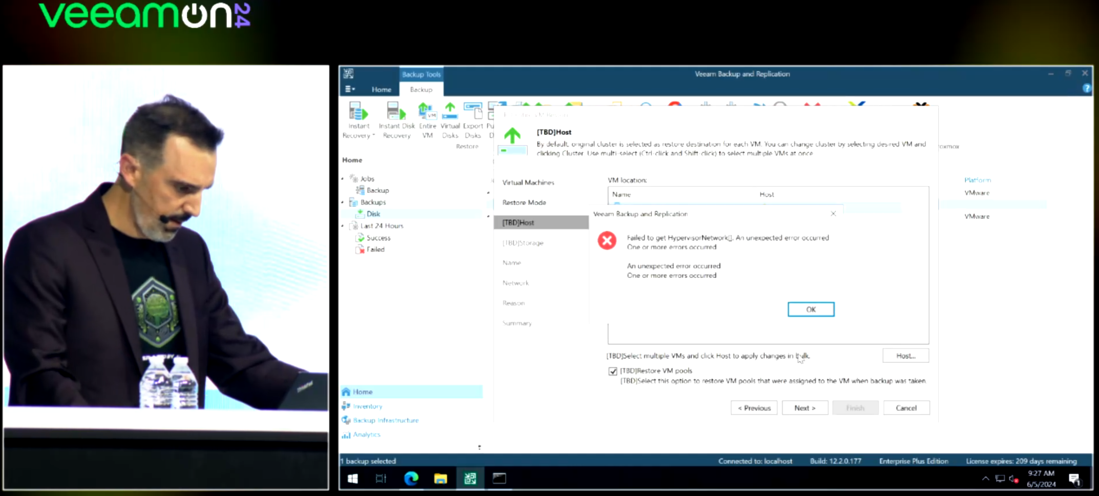Click 'Build: 12.2.0.177' in status bar
The width and height of the screenshot is (1099, 496).
tap(835, 461)
